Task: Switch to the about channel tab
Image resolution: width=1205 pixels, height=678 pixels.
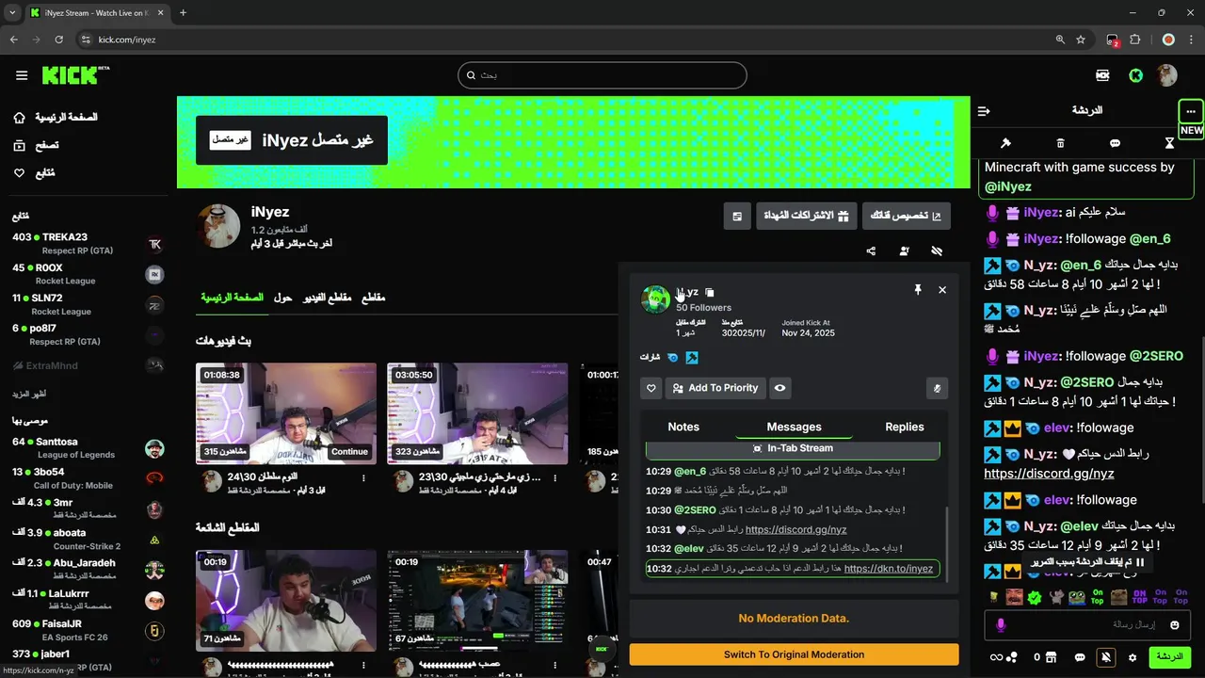Action: tap(282, 298)
